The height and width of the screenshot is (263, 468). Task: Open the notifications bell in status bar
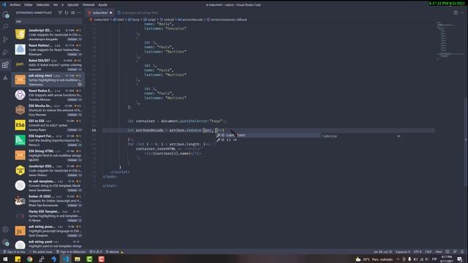[x=462, y=251]
